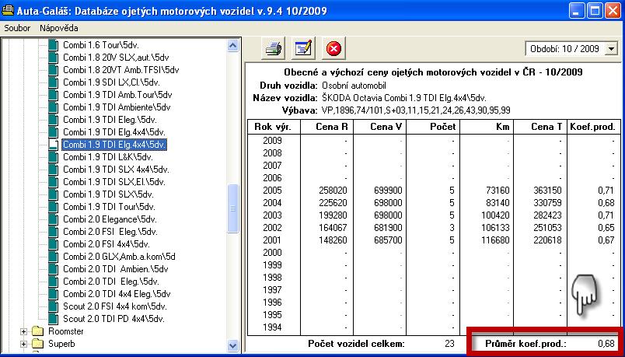Expand the Roomster tree node
The width and height of the screenshot is (625, 357).
(23, 331)
